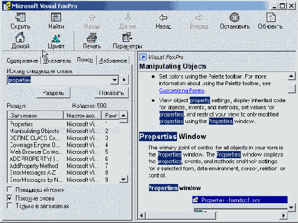Sort by the Ранг column header
Screen dimensions: 298x223
click(111, 115)
